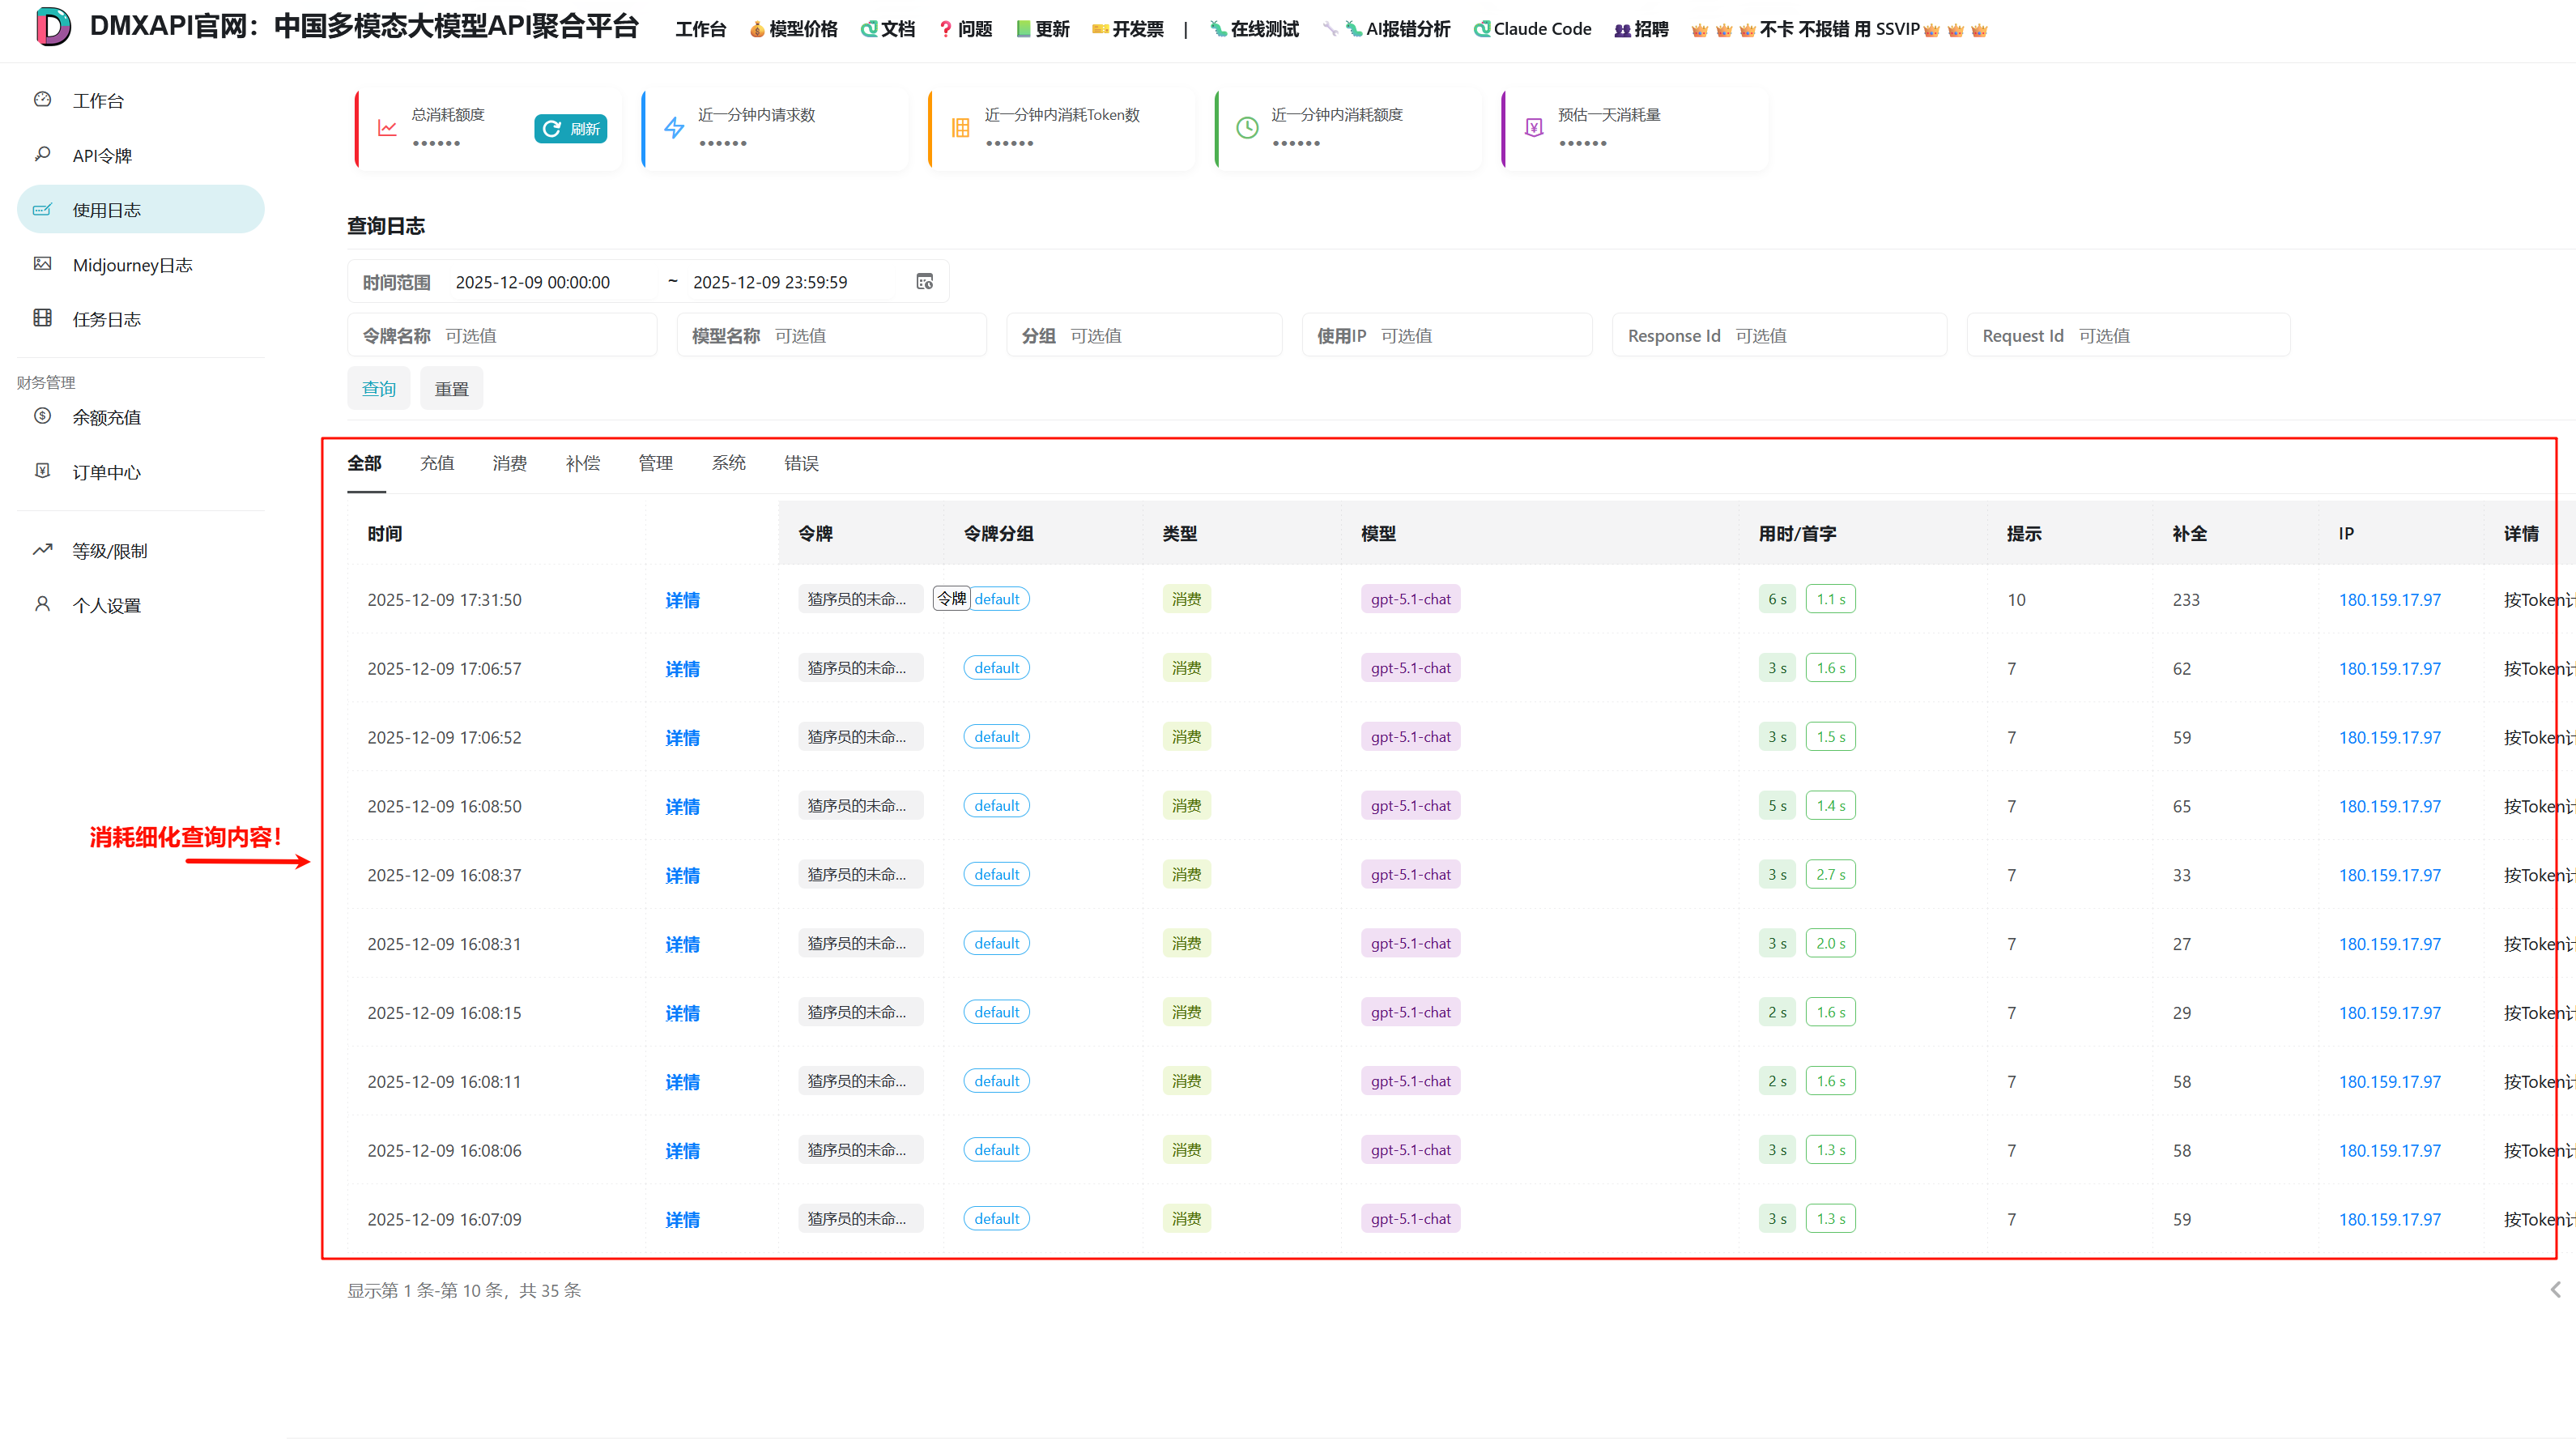
Task: Click the 等级/限制 trend arrow icon
Action: pyautogui.click(x=42, y=550)
